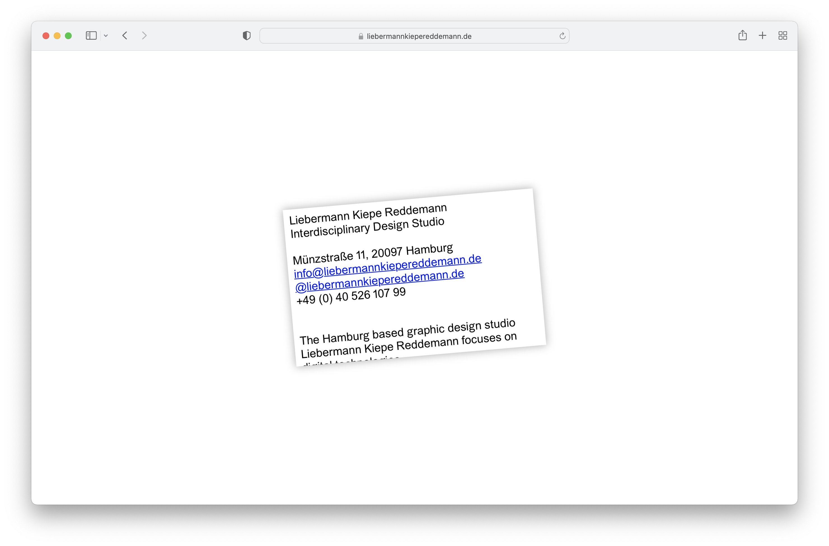Image resolution: width=829 pixels, height=546 pixels.
Task: Go forward to the next page
Action: pos(144,35)
